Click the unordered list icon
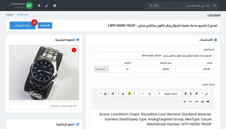The width and height of the screenshot is (226, 129). coord(113,94)
